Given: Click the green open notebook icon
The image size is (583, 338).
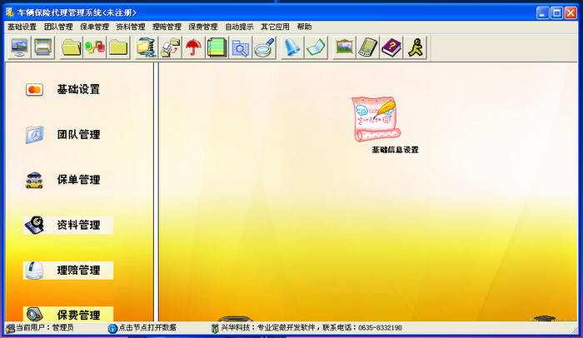Looking at the screenshot, I should pyautogui.click(x=316, y=47).
